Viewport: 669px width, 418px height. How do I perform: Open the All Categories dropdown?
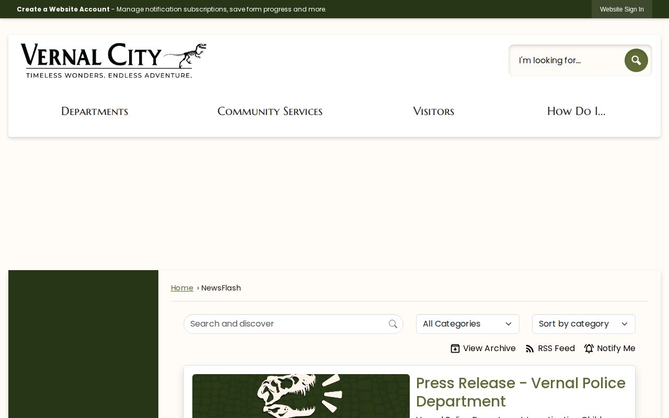pyautogui.click(x=468, y=324)
